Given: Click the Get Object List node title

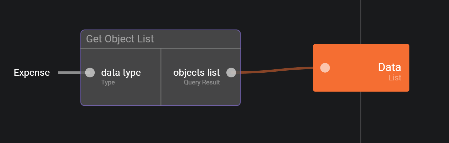Looking at the screenshot, I should (120, 39).
